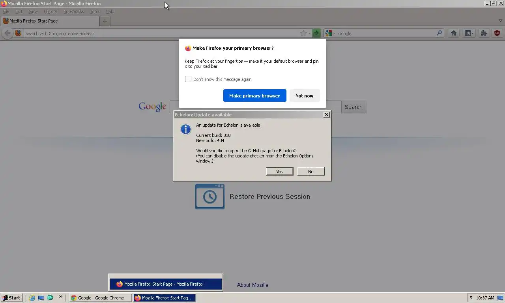The height and width of the screenshot is (303, 505).
Task: Click Show Desktop quick launch icon
Action: [x=41, y=298]
